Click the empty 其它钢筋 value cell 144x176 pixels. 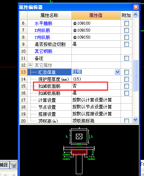click(x=96, y=51)
